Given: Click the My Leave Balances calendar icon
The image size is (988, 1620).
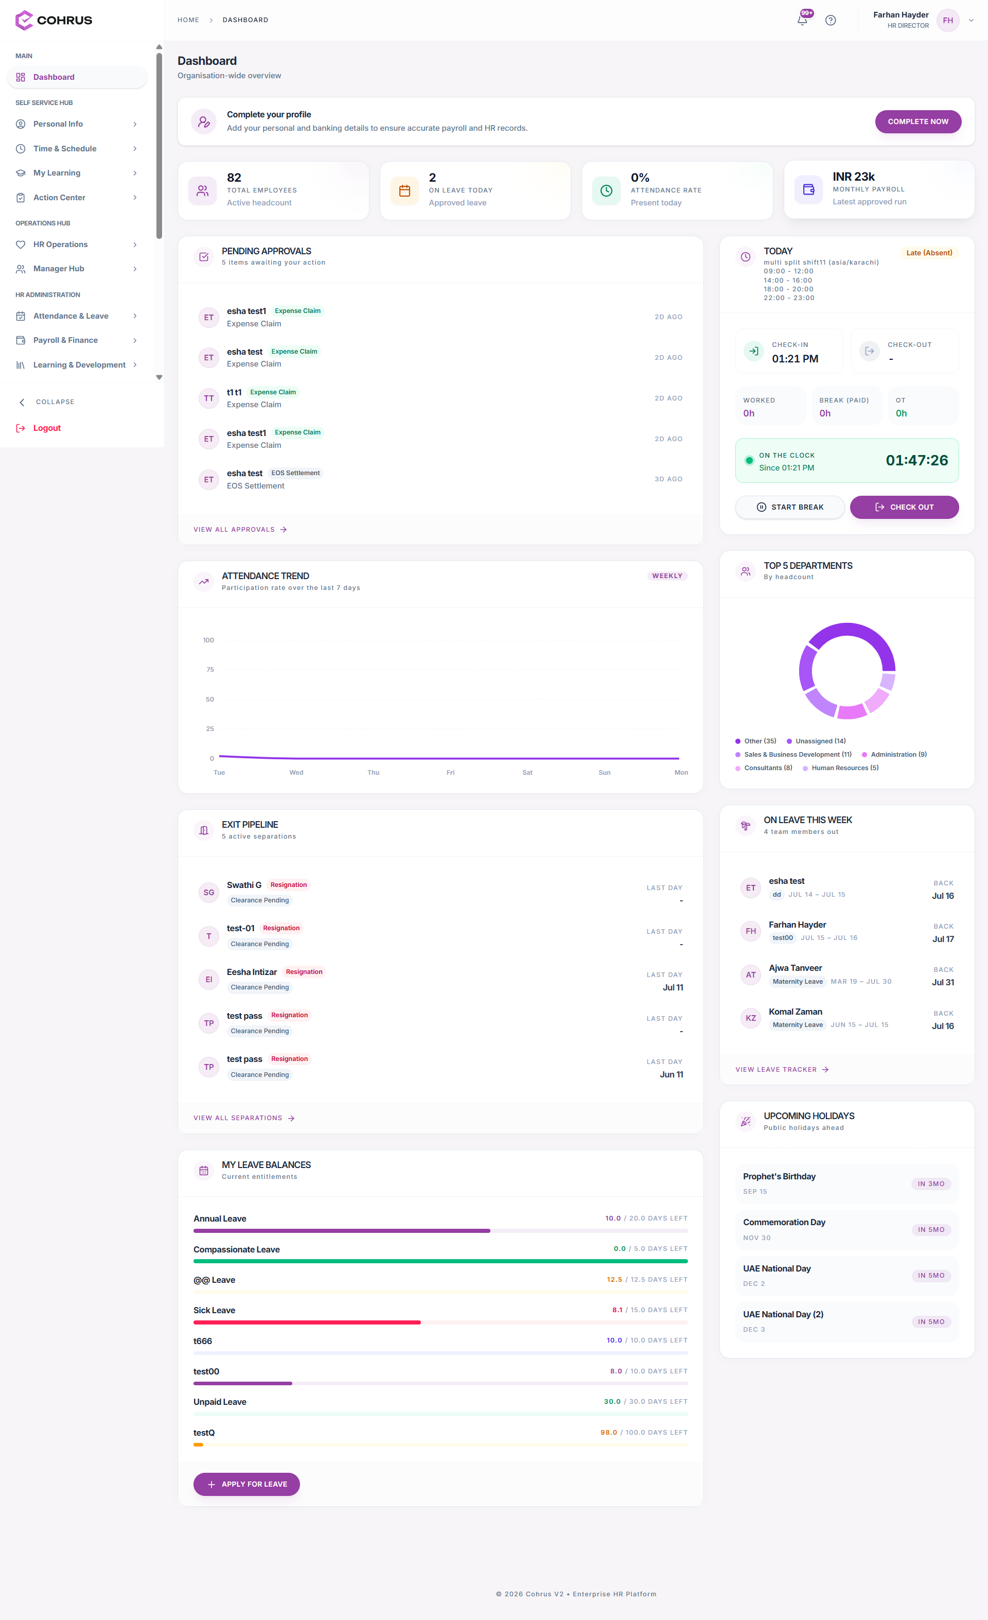Looking at the screenshot, I should [x=204, y=1170].
